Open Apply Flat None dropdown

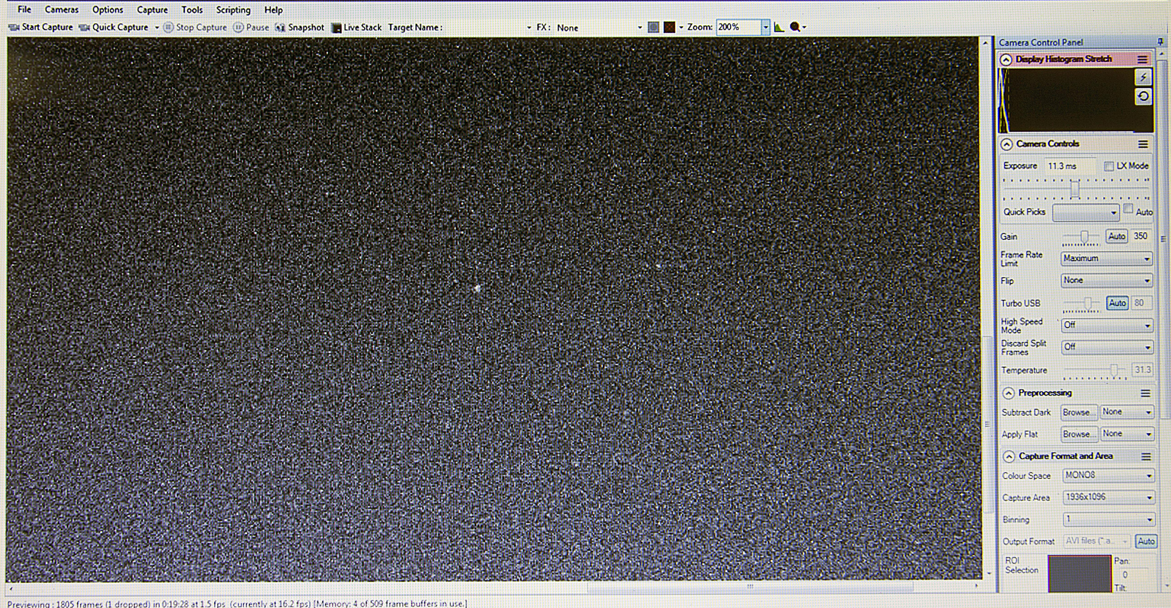tap(1127, 434)
